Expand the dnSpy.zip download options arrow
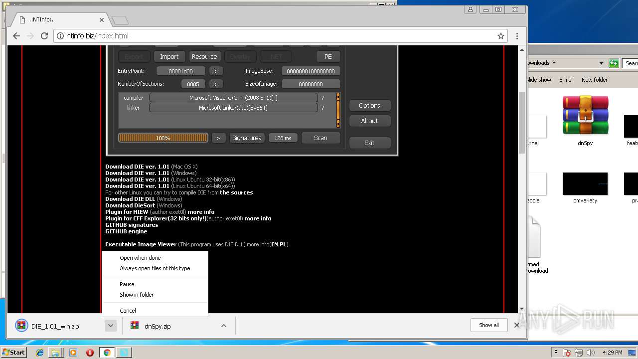This screenshot has height=359, width=638. tap(224, 326)
